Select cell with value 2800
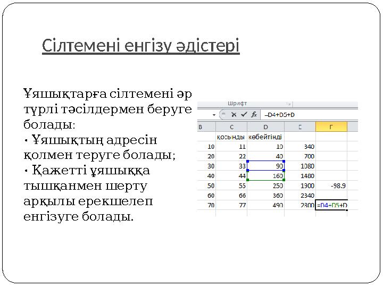The height and width of the screenshot is (287, 383). coord(300,205)
